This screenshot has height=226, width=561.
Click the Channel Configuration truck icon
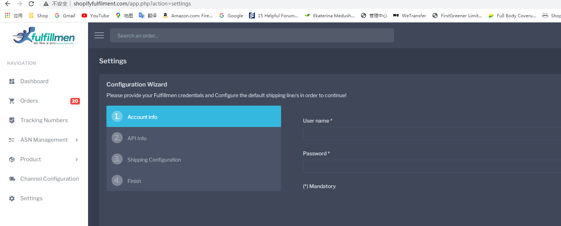[12, 179]
